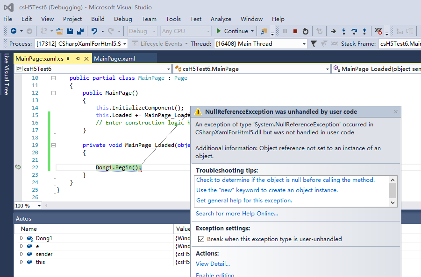Collapse the MainPage class at line 10
Viewport: 421px width, 277px height.
(53, 78)
